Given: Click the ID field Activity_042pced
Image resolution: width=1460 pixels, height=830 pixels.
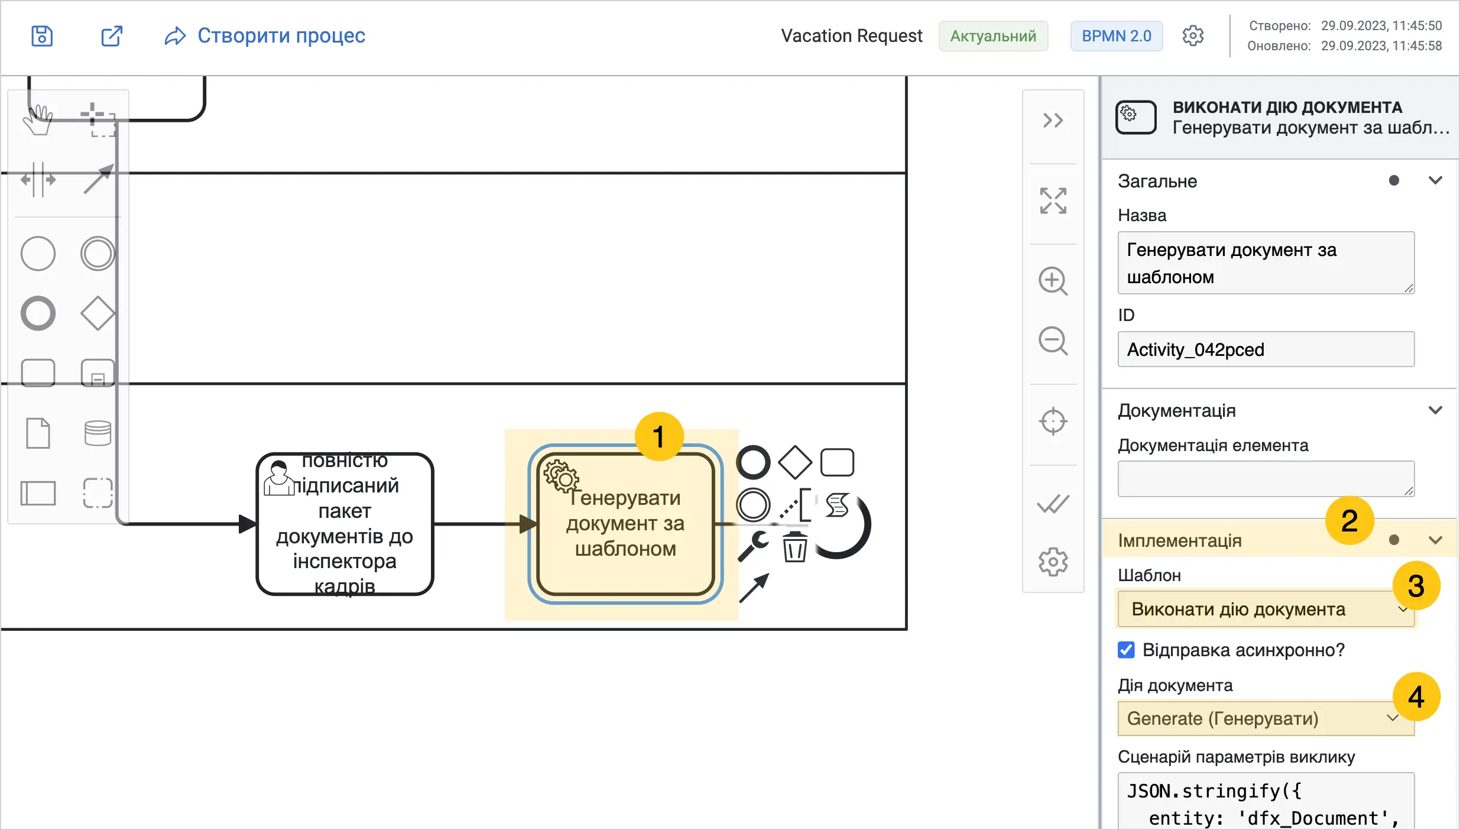Looking at the screenshot, I should tap(1266, 349).
